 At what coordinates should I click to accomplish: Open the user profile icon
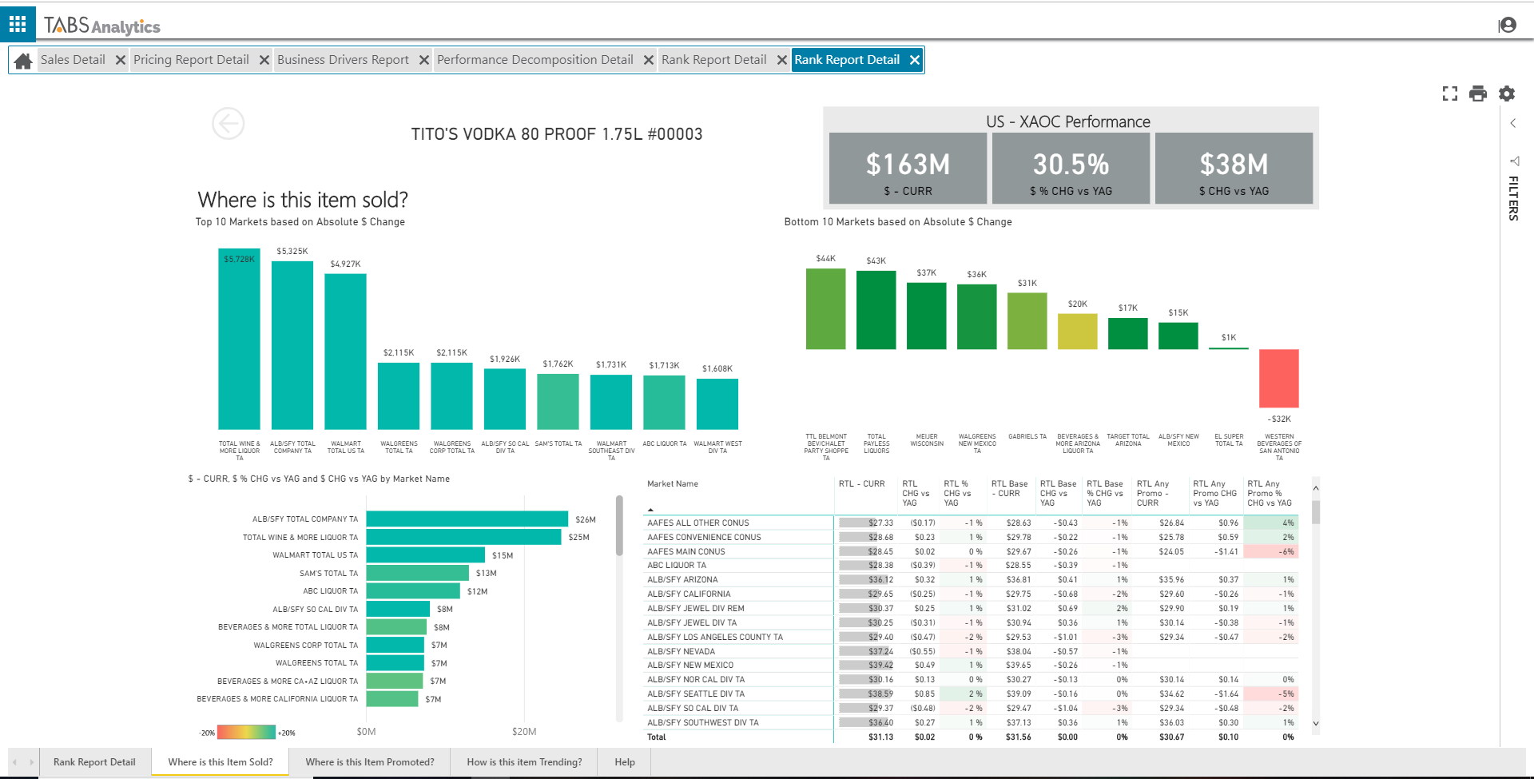(x=1507, y=25)
